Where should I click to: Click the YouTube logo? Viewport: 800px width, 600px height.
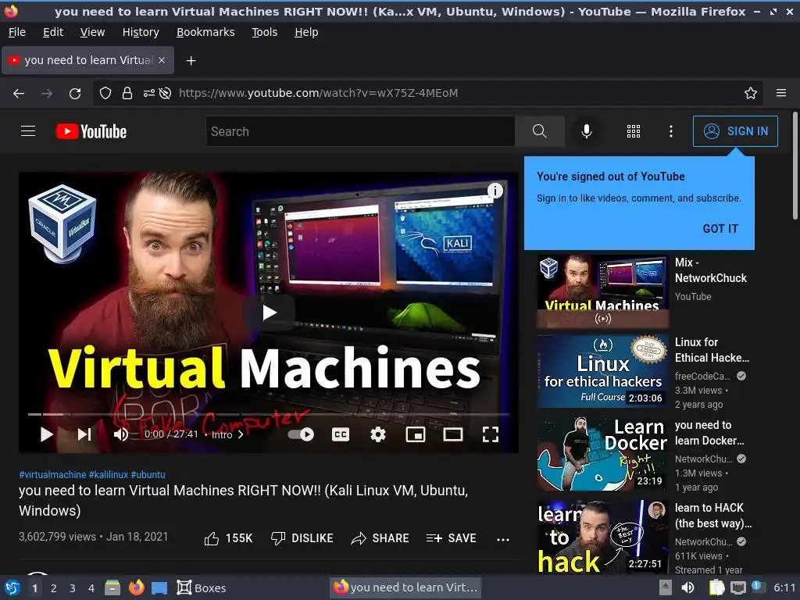(91, 131)
